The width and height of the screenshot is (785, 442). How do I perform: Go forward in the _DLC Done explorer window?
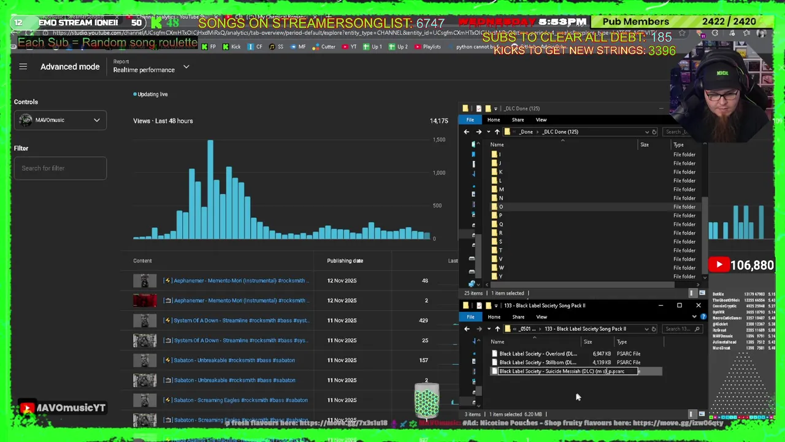[x=478, y=132]
